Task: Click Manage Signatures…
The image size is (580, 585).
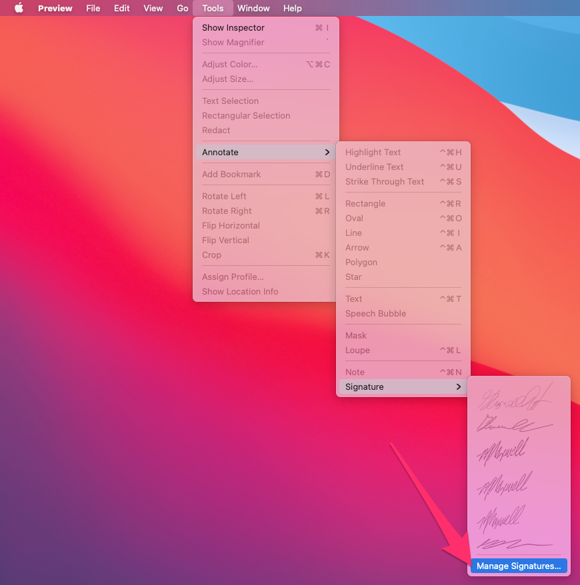Action: (x=519, y=566)
